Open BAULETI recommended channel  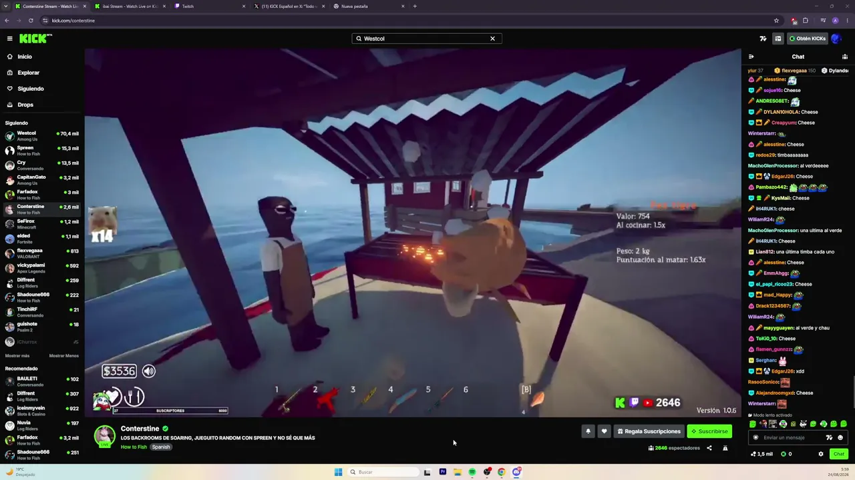click(41, 381)
